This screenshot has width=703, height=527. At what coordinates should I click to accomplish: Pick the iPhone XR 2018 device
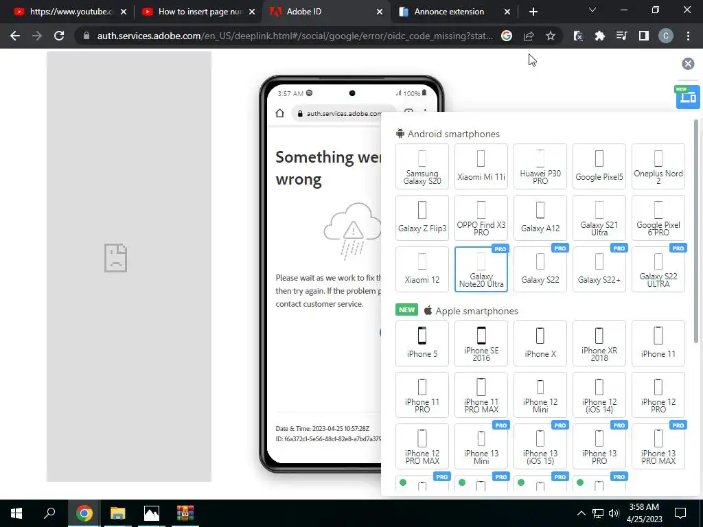tap(599, 343)
